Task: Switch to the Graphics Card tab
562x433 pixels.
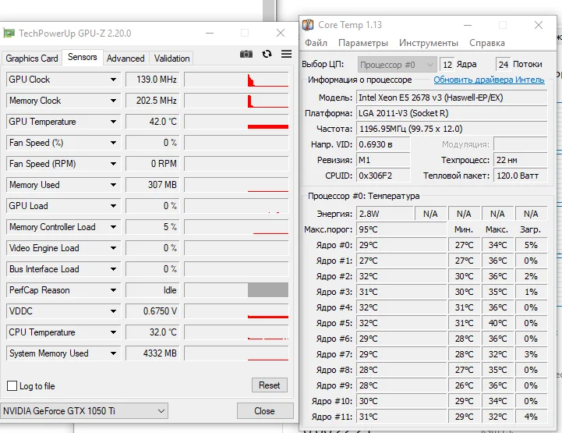Action: pos(32,58)
